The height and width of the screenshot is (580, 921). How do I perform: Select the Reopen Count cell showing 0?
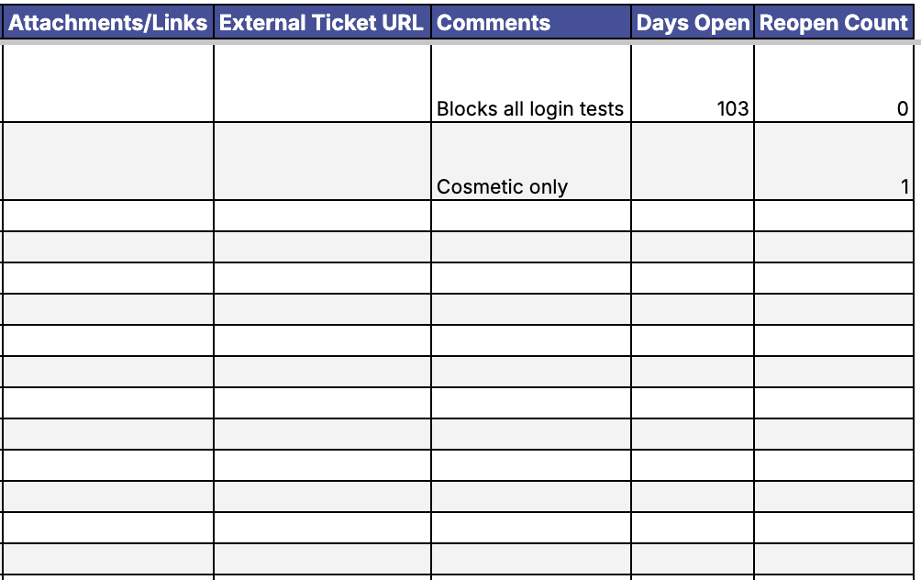[x=834, y=84]
